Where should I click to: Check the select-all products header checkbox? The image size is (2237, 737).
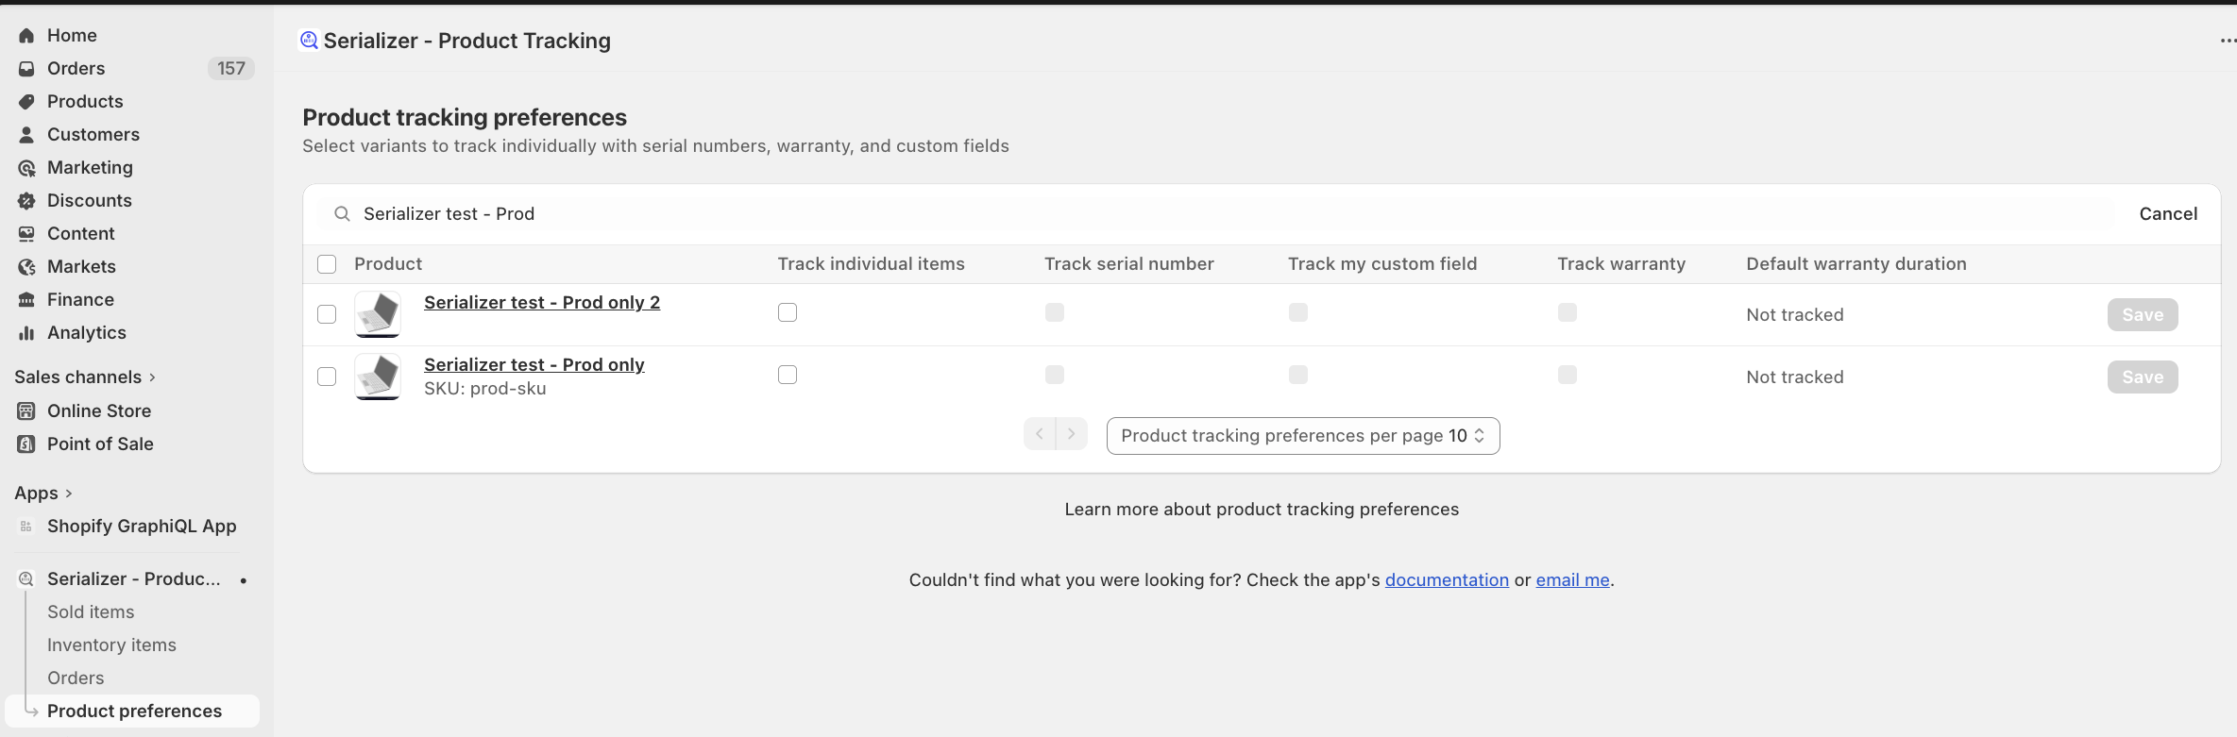pyautogui.click(x=327, y=264)
